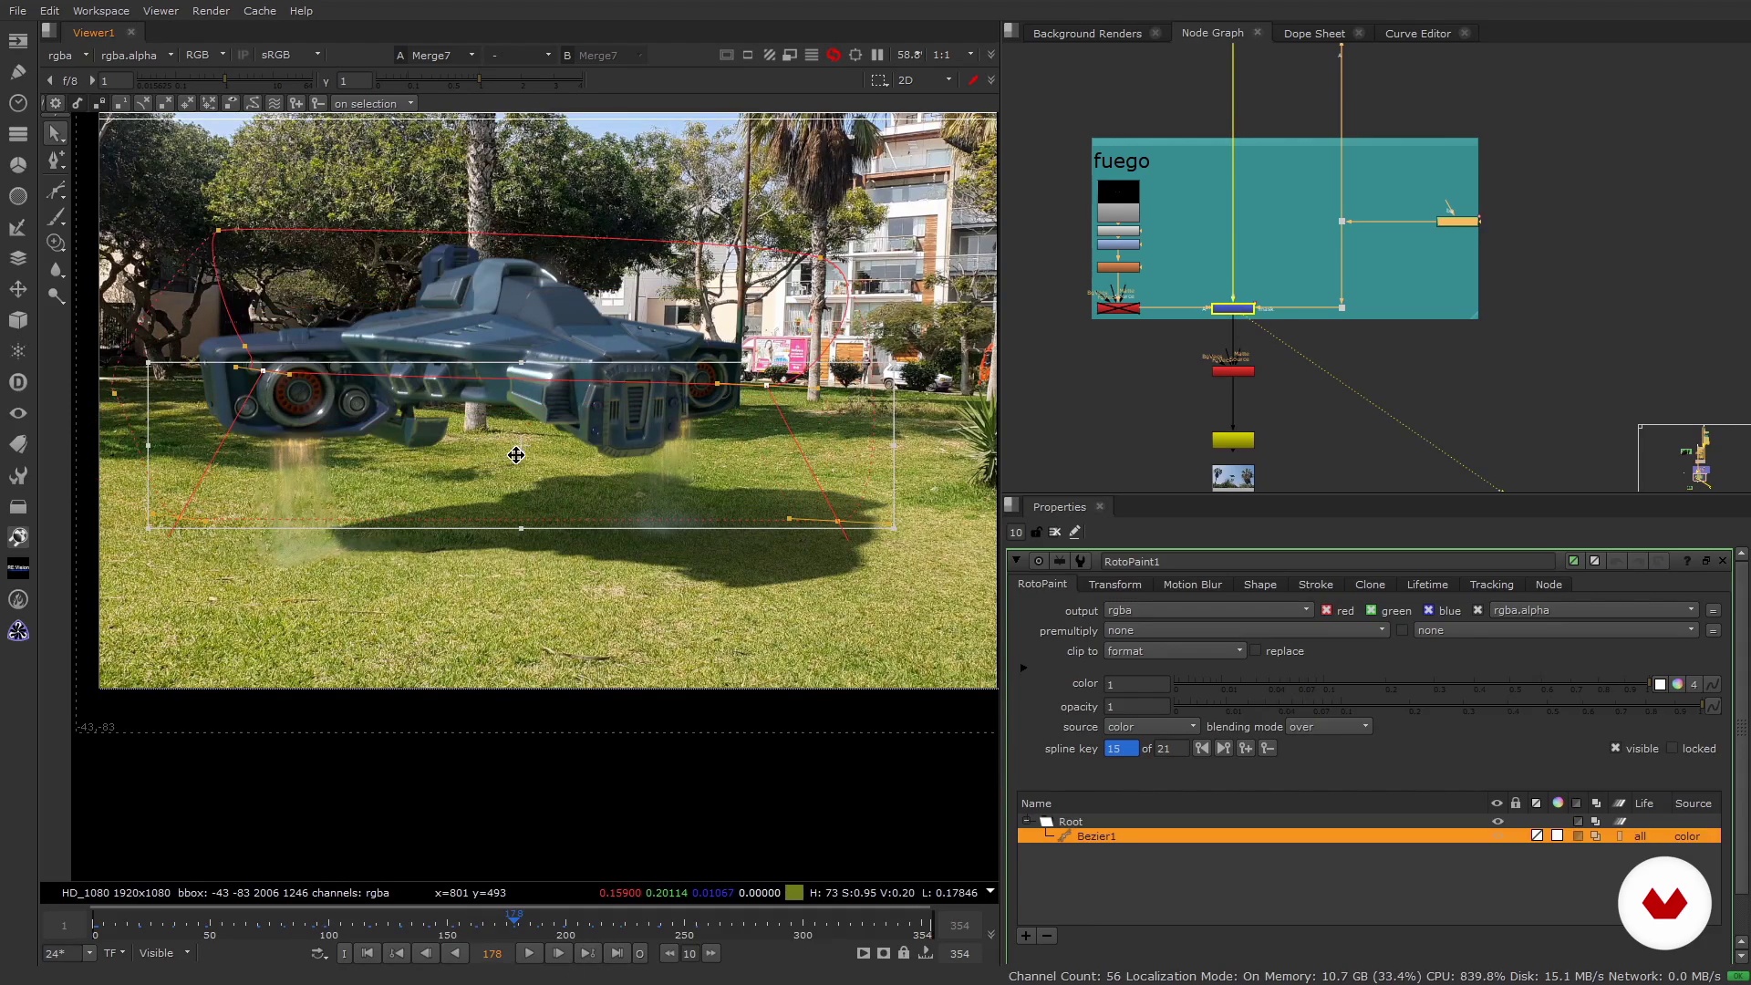
Task: Pause the viewer updating
Action: tap(877, 55)
